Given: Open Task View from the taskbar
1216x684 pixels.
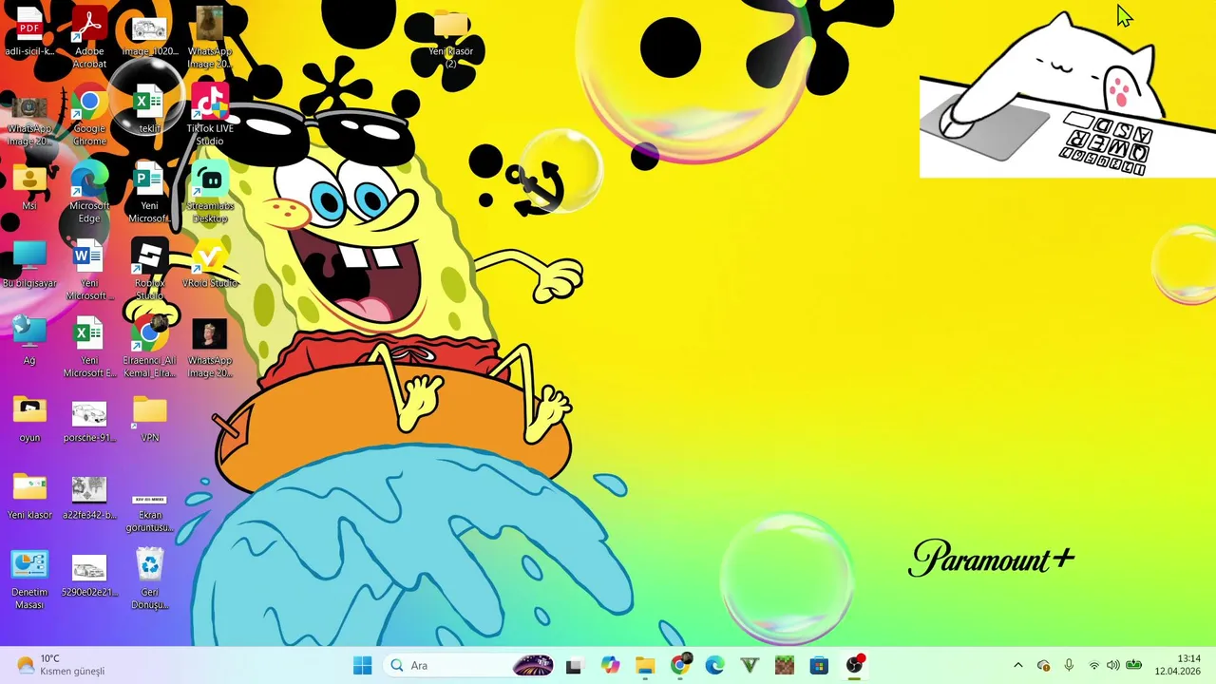Looking at the screenshot, I should coord(574,666).
